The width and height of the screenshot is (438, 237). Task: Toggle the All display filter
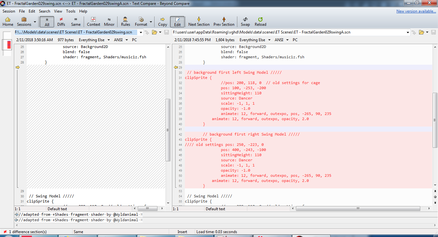(x=47, y=22)
